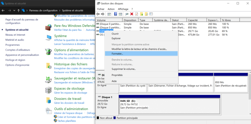
Task: Click Panneau de configuration in the breadcrumb
Action: [43, 10]
